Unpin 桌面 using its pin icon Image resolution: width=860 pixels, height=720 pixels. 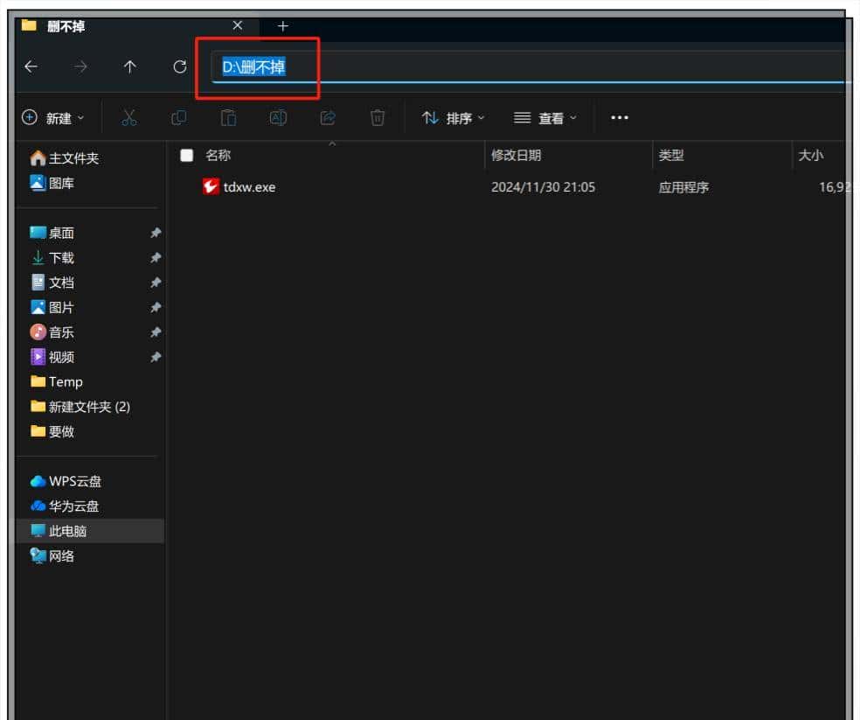point(156,233)
